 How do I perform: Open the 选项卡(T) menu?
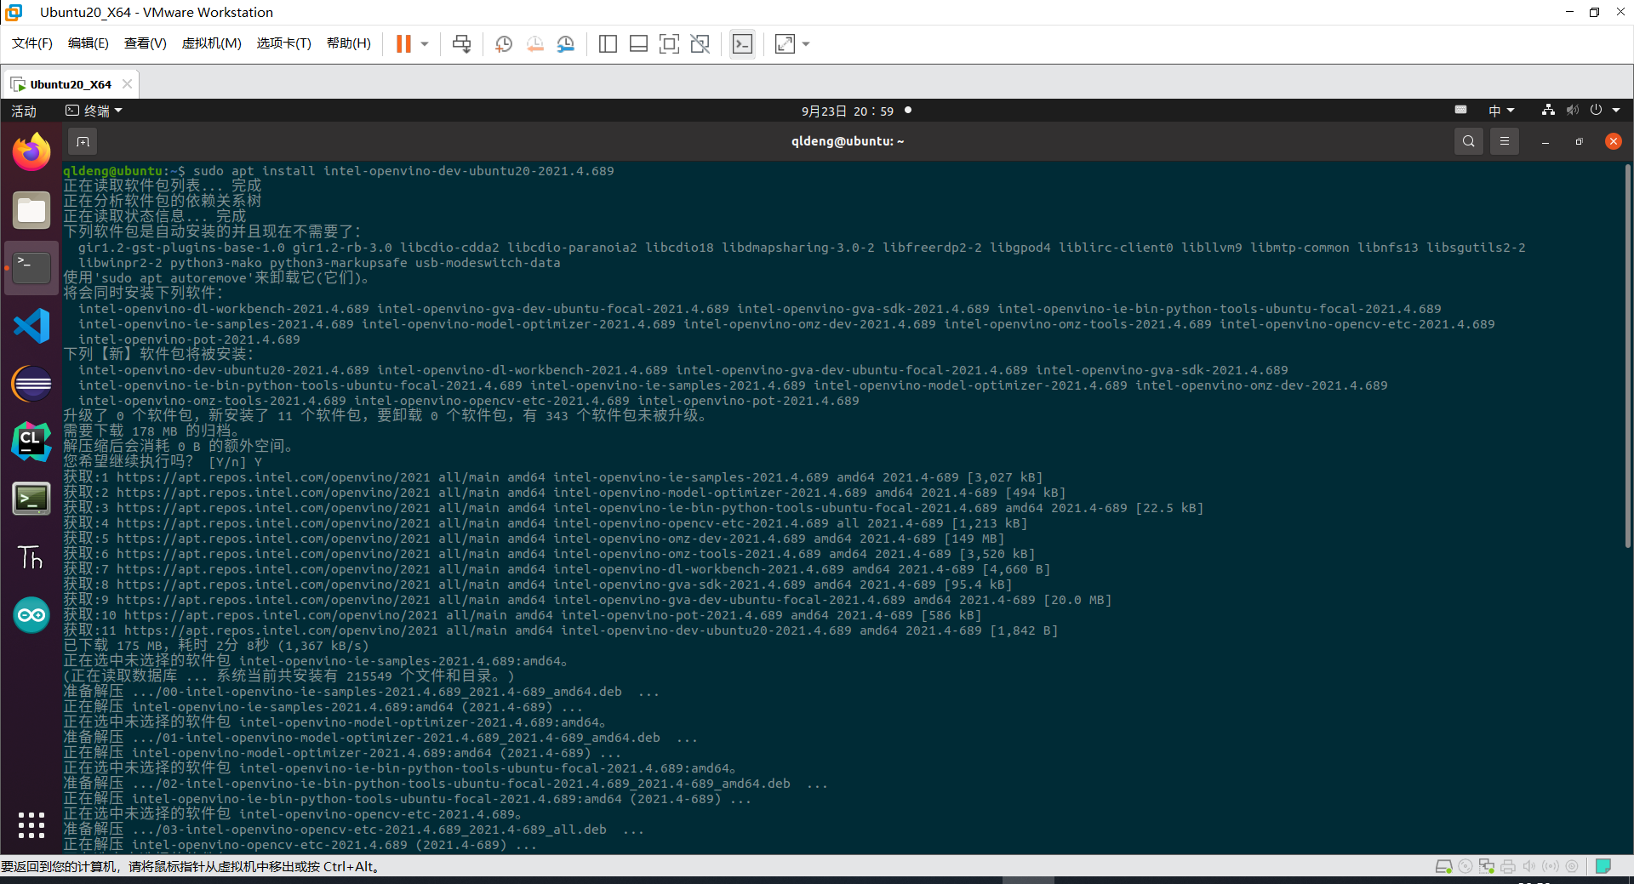click(x=284, y=43)
